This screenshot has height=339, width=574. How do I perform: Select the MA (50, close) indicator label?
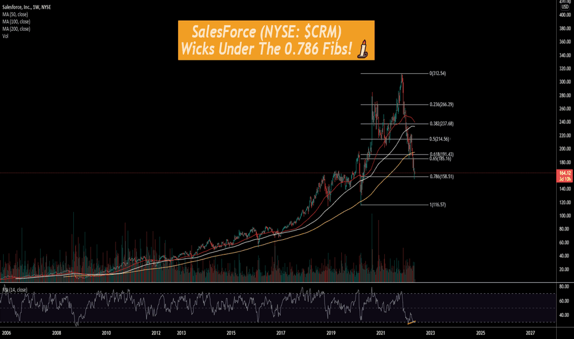coord(15,14)
